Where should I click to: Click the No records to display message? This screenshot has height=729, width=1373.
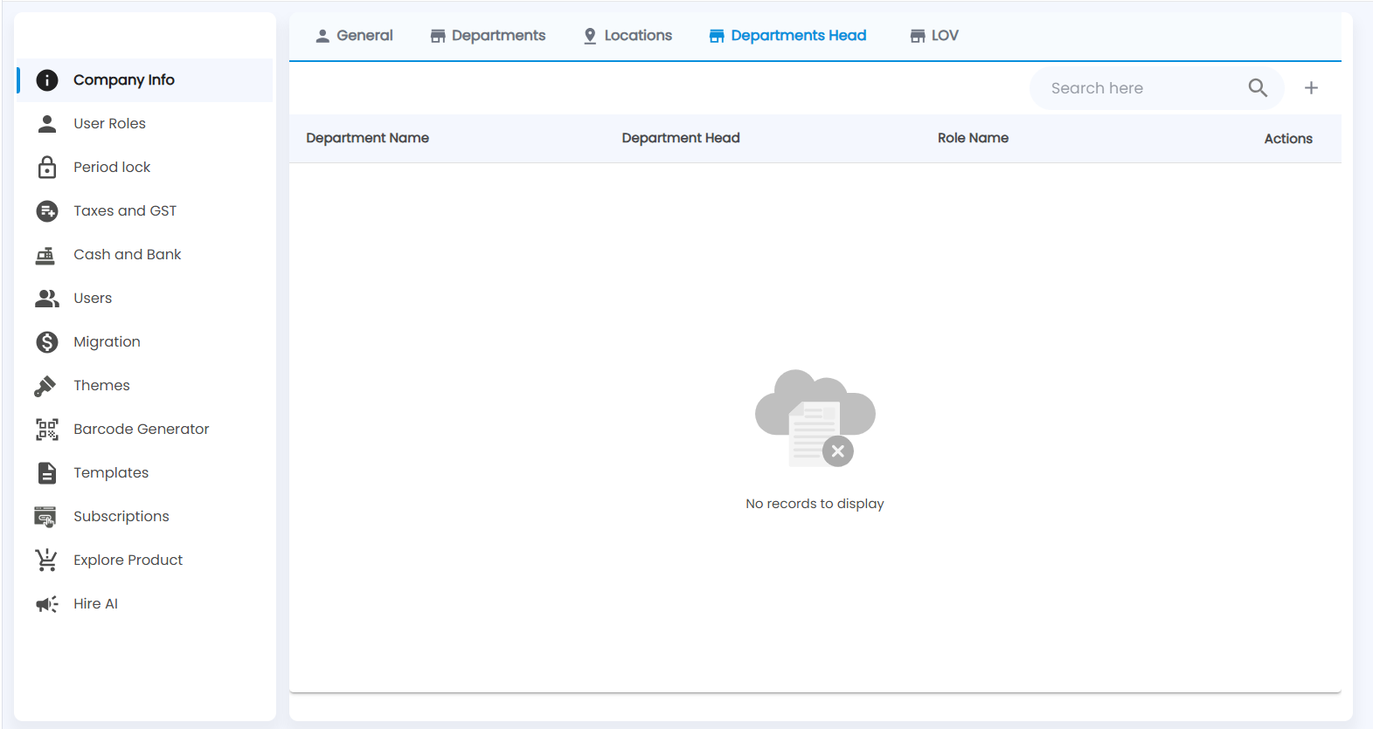[815, 504]
